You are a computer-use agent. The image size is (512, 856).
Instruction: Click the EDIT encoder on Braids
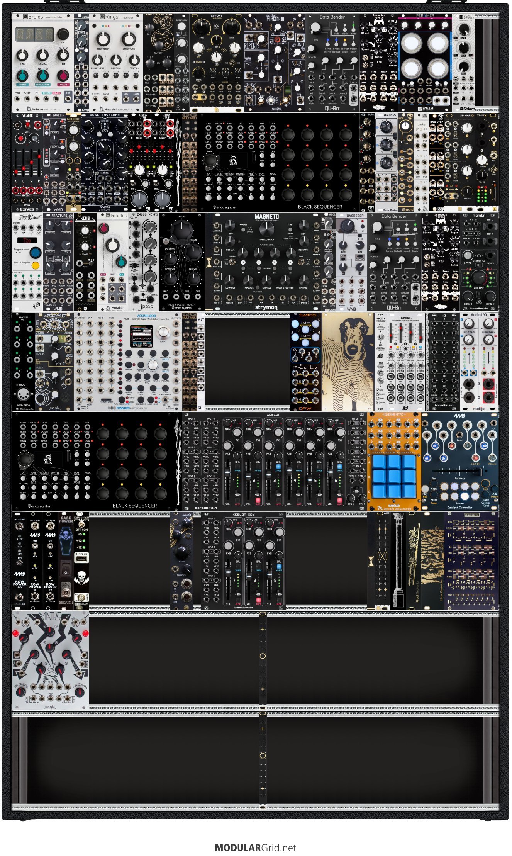[x=63, y=34]
